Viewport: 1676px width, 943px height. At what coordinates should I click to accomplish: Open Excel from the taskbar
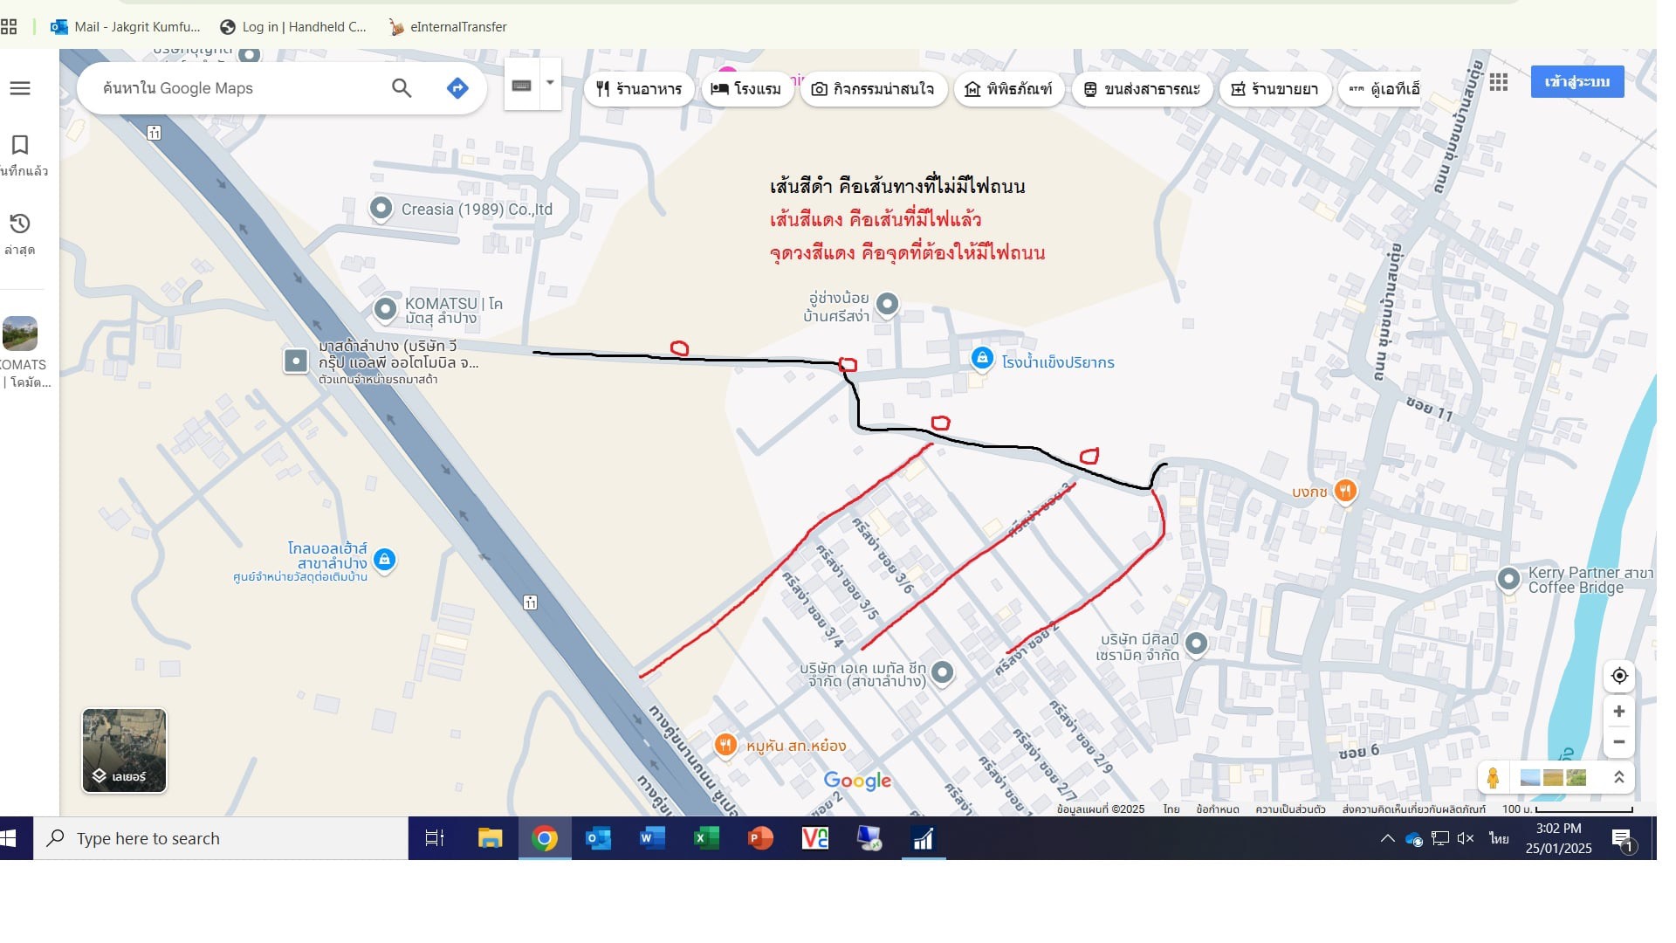[x=705, y=839]
